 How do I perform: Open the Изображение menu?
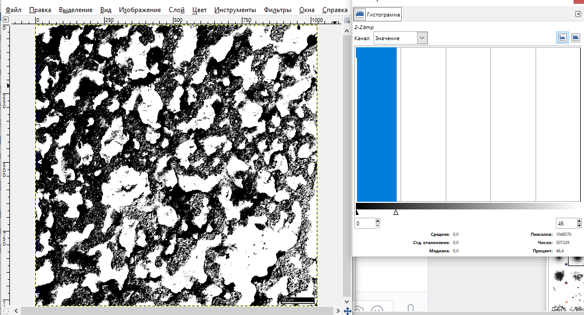(x=139, y=10)
